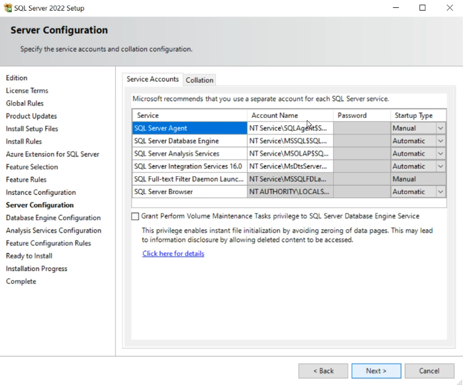Select the Server Configuration step
Screen dimensions: 463x385
point(40,205)
